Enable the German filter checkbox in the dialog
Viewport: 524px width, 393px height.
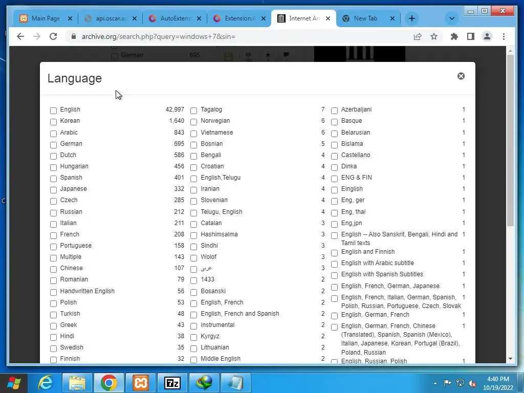coord(53,145)
